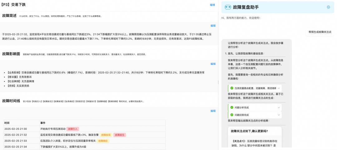Click the yellow 故障发现 tag
This screenshot has width=337, height=150.
105,135
